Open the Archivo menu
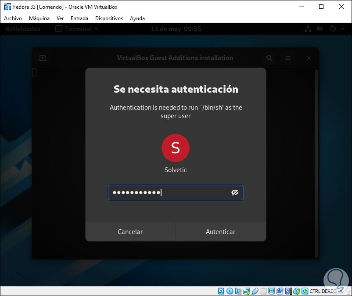Image resolution: width=352 pixels, height=296 pixels. 13,18
